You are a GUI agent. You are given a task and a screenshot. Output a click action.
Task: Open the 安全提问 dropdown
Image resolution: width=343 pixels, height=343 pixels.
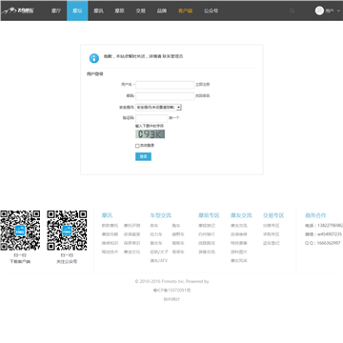[158, 108]
